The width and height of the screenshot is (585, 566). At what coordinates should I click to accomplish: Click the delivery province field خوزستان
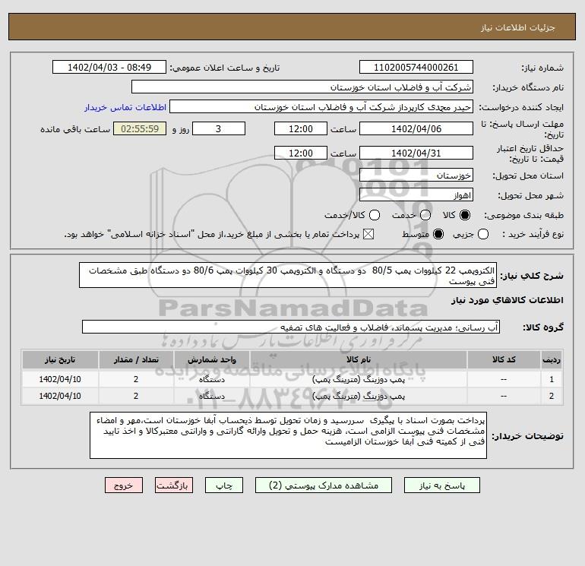click(x=416, y=175)
